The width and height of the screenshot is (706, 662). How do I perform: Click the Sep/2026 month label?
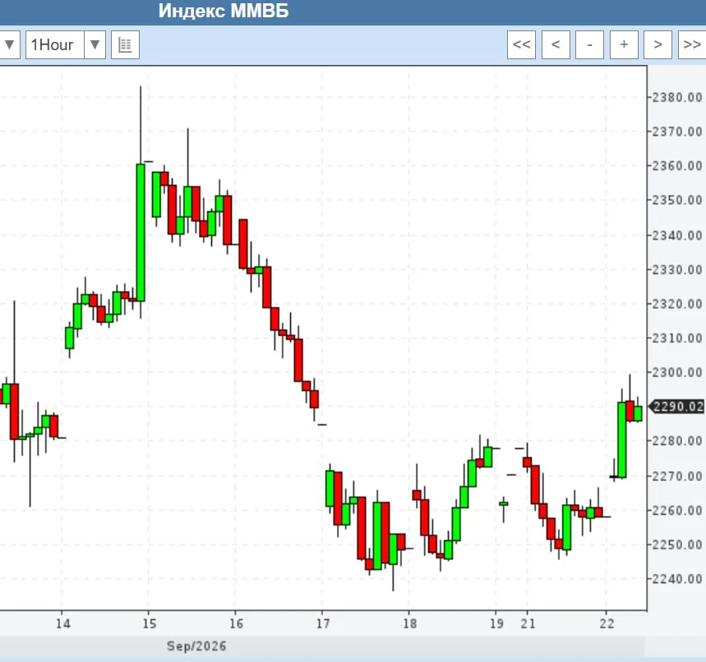[196, 646]
